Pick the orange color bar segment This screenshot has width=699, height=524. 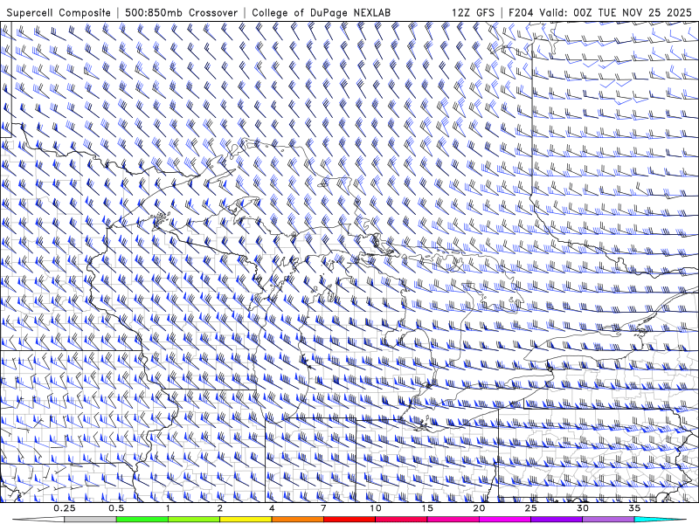pyautogui.click(x=297, y=520)
